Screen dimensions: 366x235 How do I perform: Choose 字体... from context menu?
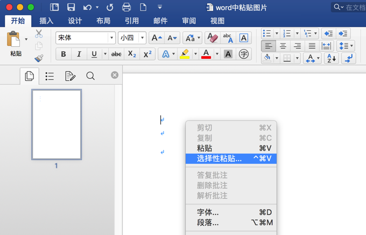[231, 212]
